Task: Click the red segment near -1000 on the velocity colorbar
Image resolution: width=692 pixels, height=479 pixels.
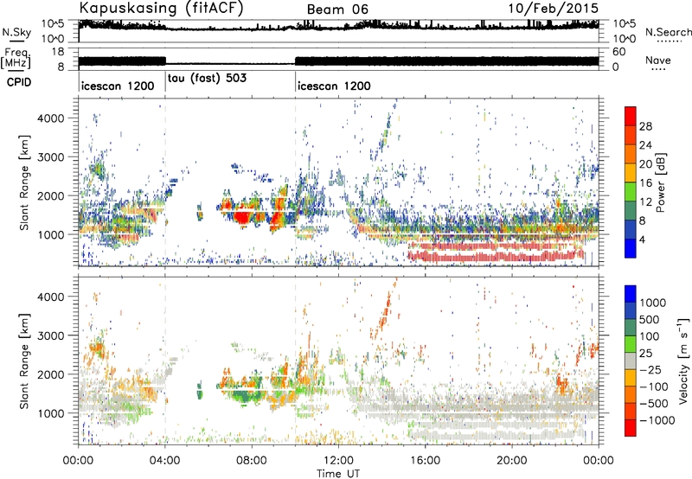Action: (x=631, y=428)
